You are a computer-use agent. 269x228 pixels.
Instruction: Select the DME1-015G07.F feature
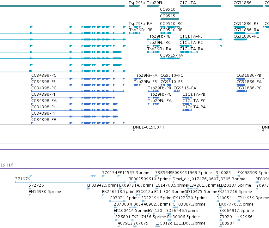[149, 127]
